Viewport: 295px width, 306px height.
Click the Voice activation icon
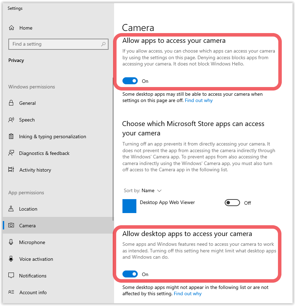[11, 259]
